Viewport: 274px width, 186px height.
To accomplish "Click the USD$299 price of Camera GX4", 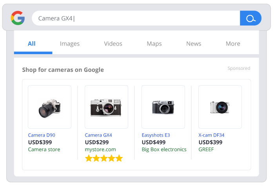I will pyautogui.click(x=97, y=142).
